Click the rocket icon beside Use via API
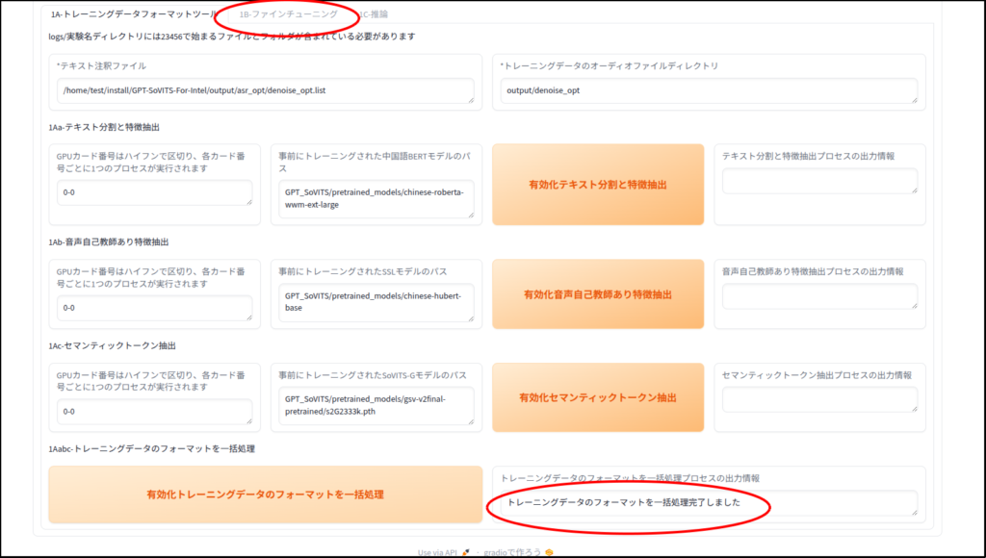The width and height of the screenshot is (986, 558). (x=465, y=552)
